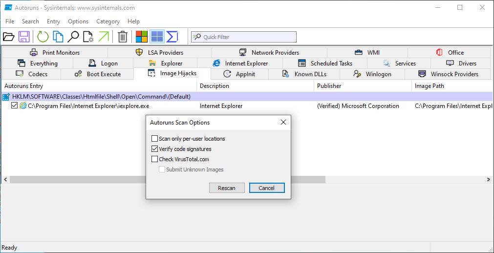This screenshot has width=494, height=253.
Task: Click the green Refresh icon
Action: point(43,37)
